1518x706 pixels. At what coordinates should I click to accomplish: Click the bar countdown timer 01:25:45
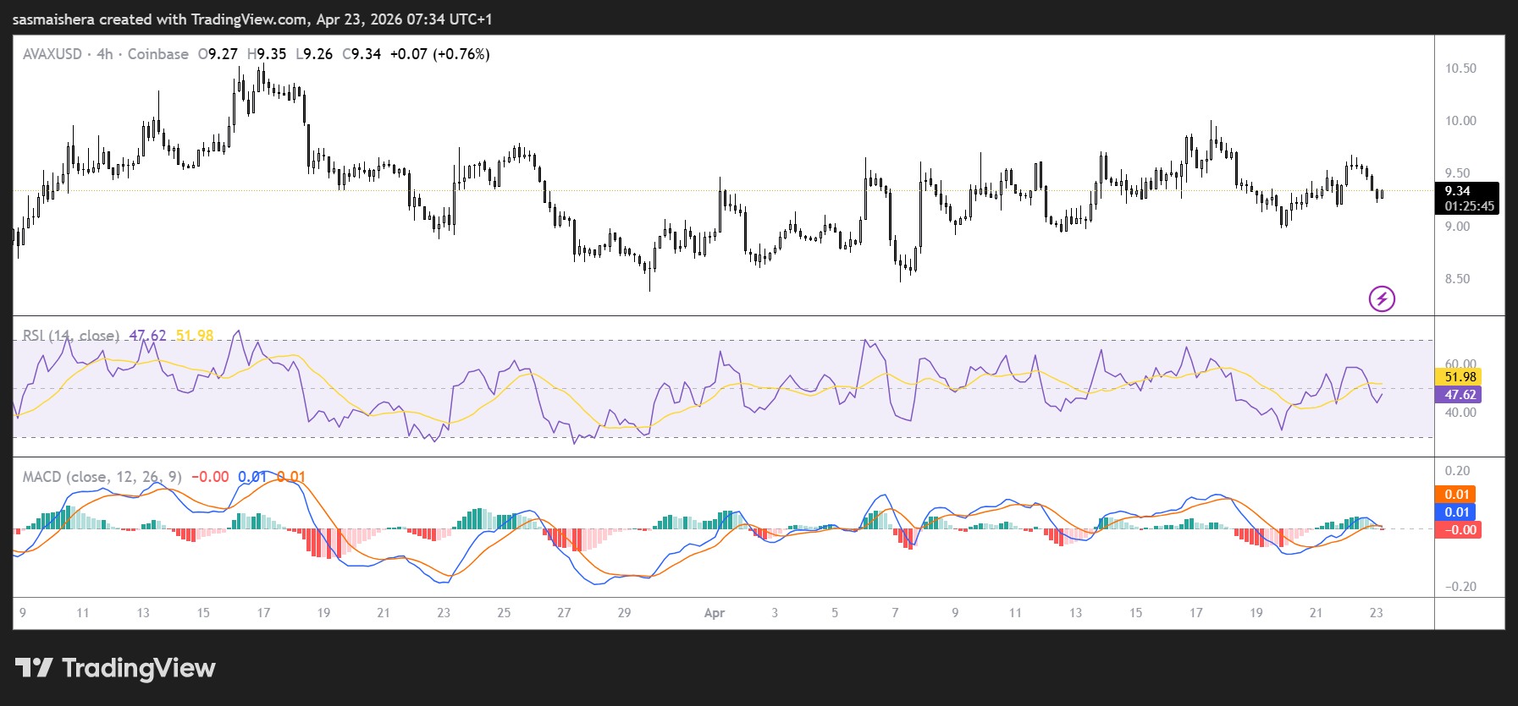point(1470,205)
